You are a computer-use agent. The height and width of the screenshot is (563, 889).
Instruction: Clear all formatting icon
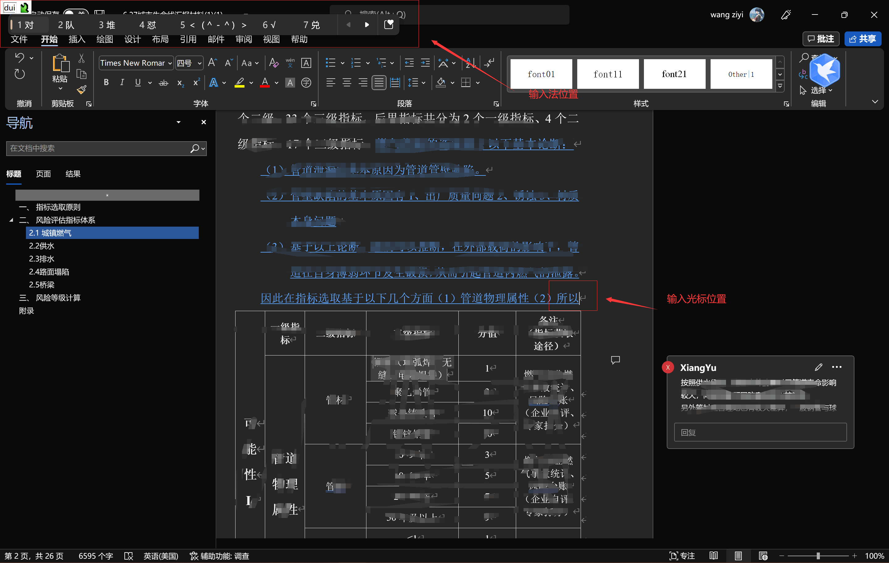pos(273,63)
